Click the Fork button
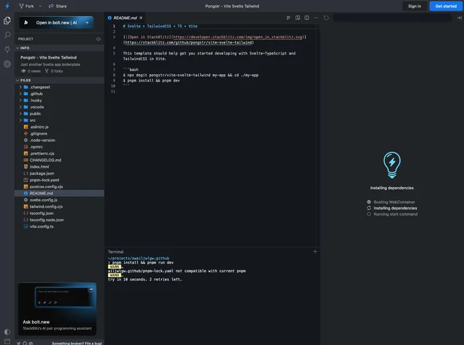 pos(26,6)
